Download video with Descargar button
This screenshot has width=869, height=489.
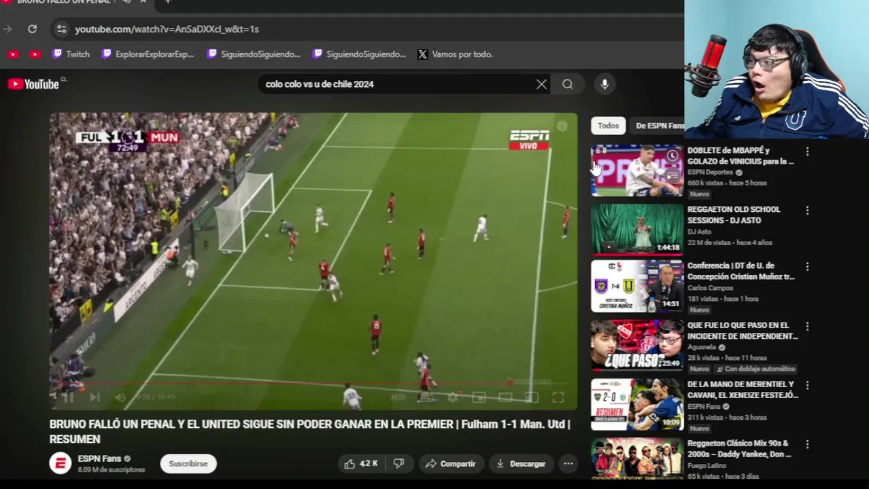point(521,464)
